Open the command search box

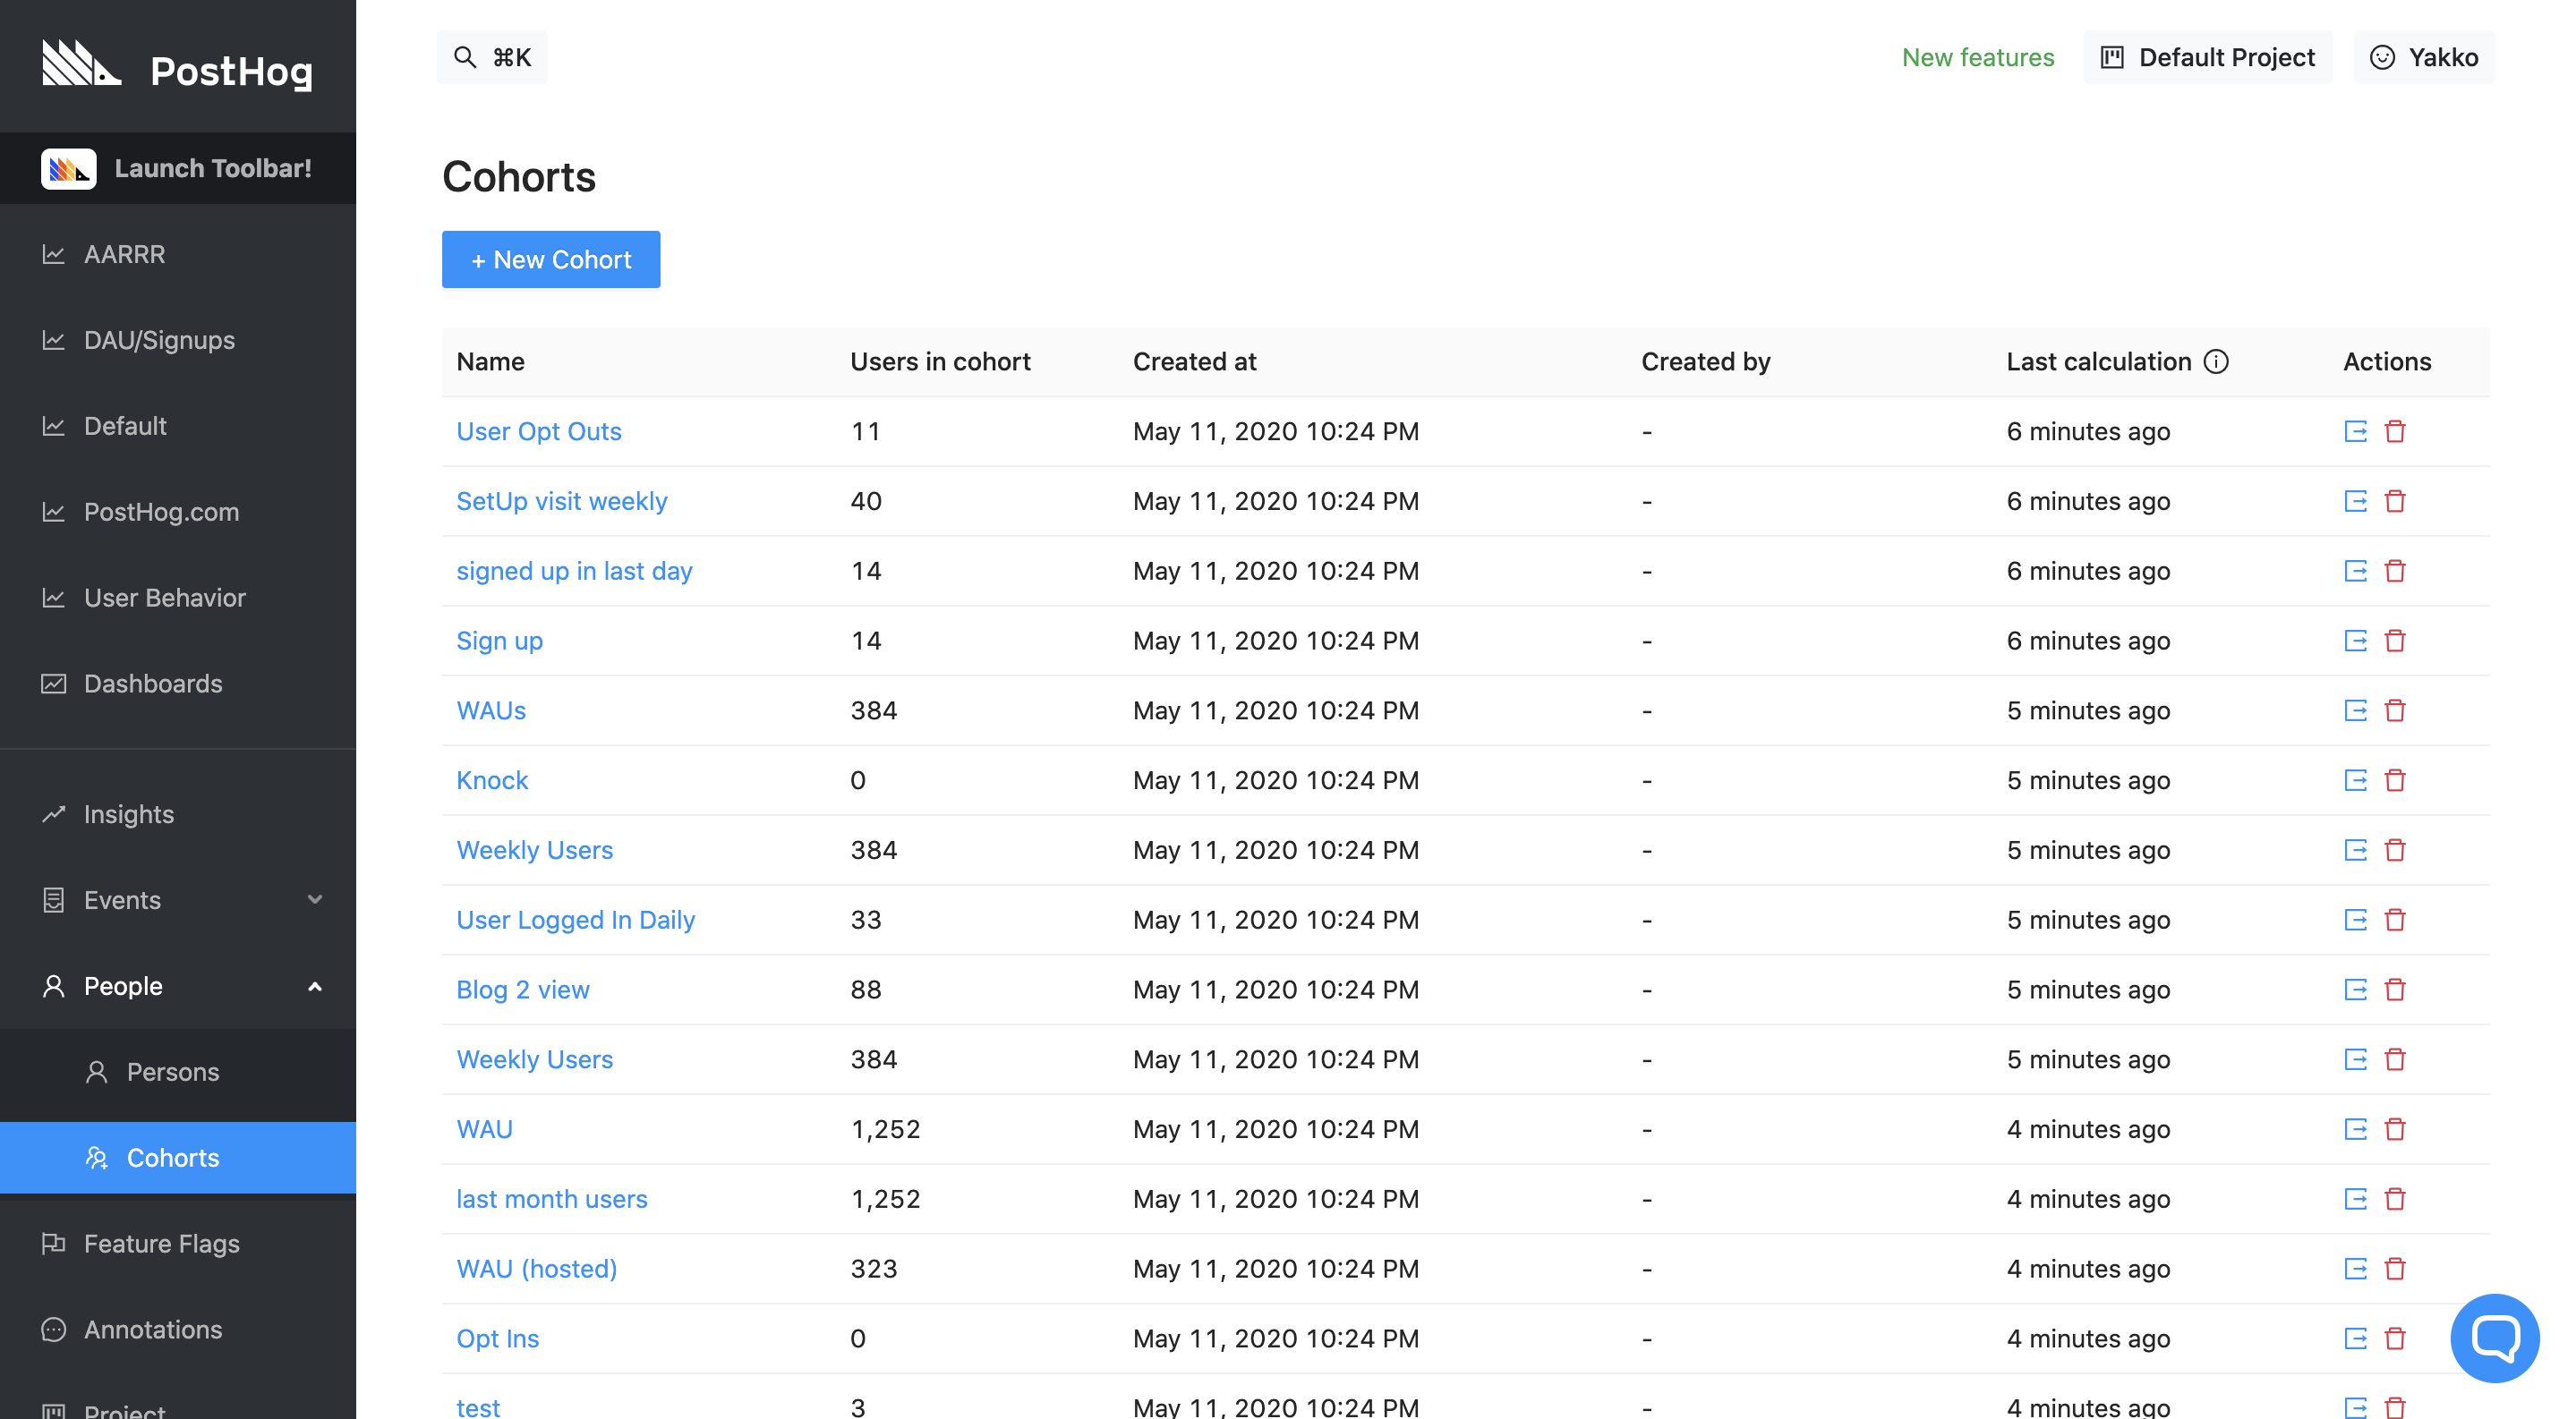coord(491,58)
